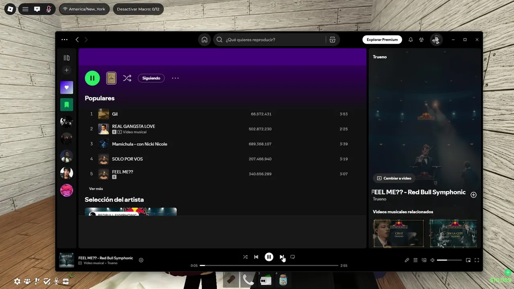Open the CRUZ related music video
514x289 pixels.
[x=398, y=233]
